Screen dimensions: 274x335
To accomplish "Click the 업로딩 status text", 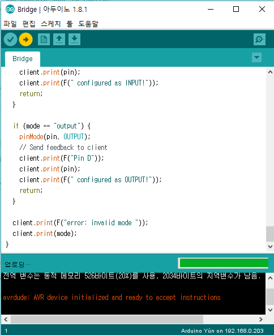I will point(18,264).
